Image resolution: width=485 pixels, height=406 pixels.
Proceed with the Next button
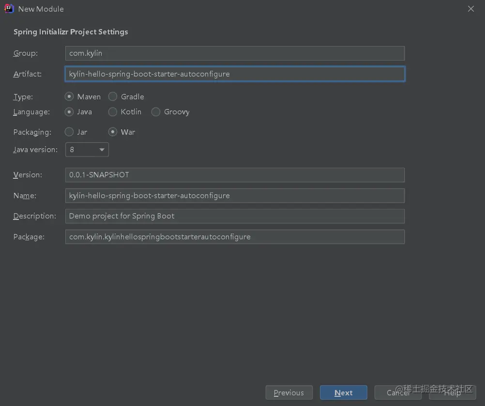coord(343,393)
